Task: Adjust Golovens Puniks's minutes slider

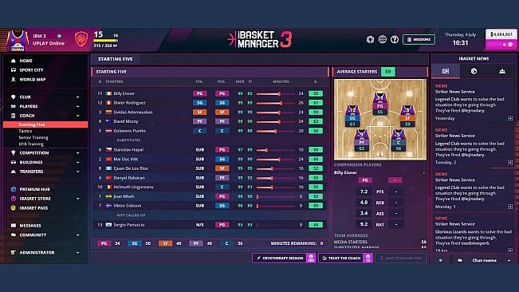Action: pyautogui.click(x=275, y=131)
